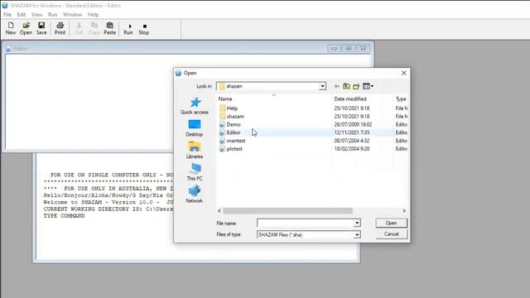
Task: Click the date 26/07/2000 16:02 cell
Action: pos(353,124)
